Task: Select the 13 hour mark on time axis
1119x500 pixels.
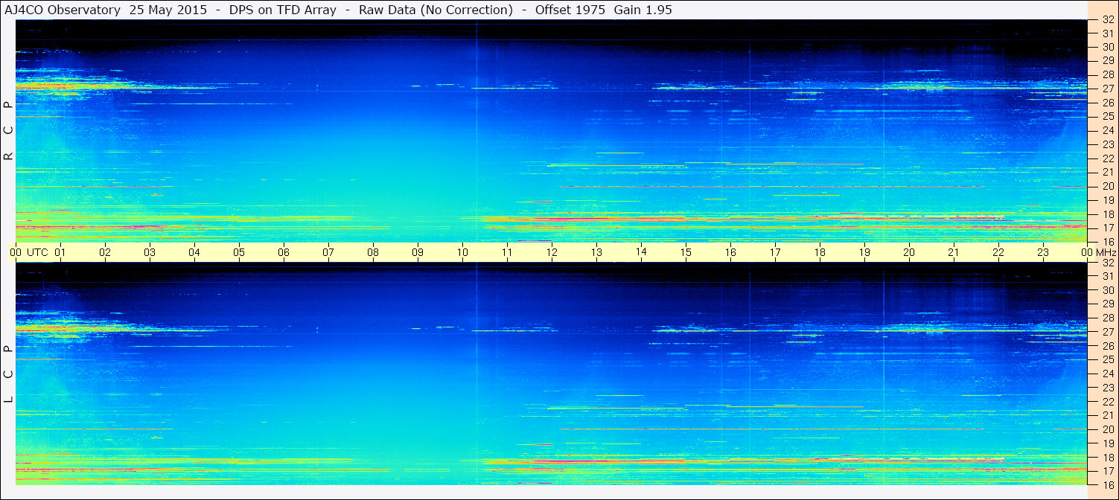Action: [596, 252]
